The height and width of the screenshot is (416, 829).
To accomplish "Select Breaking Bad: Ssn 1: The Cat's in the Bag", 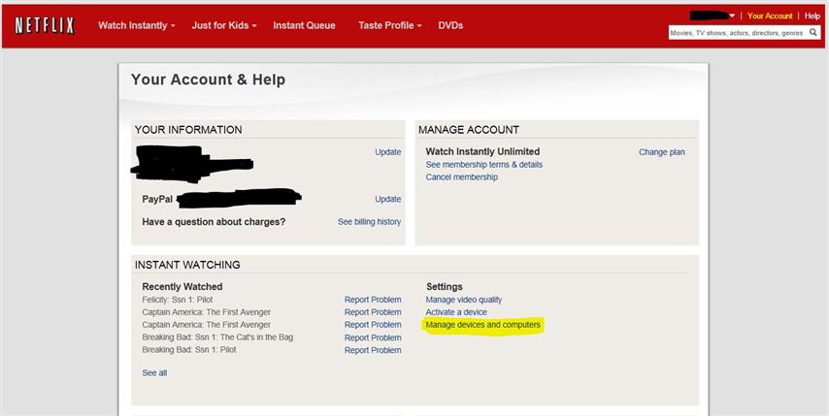I will pos(217,337).
